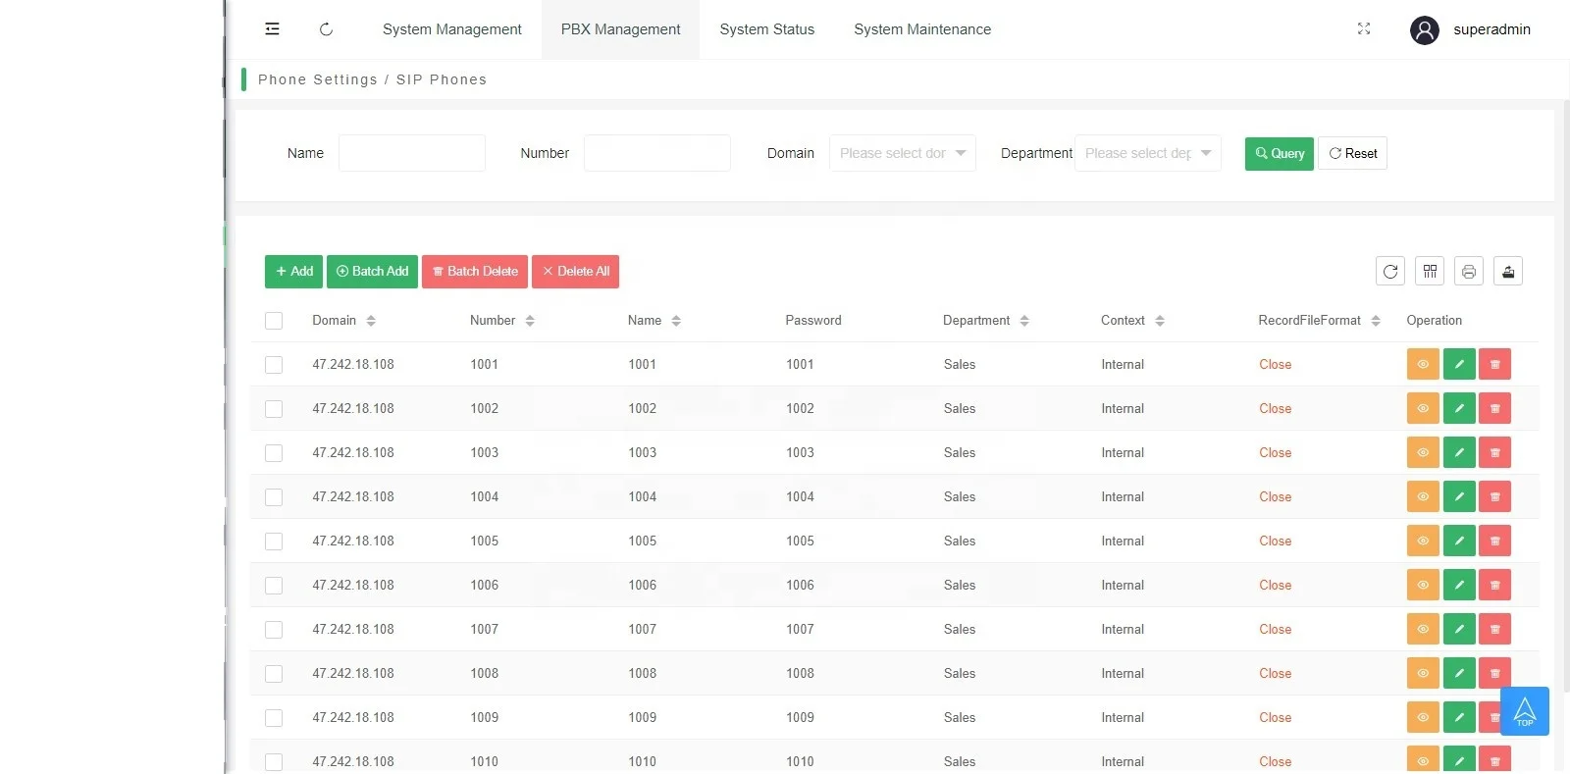
Task: Refresh the table with circular arrow icon
Action: coord(1390,272)
